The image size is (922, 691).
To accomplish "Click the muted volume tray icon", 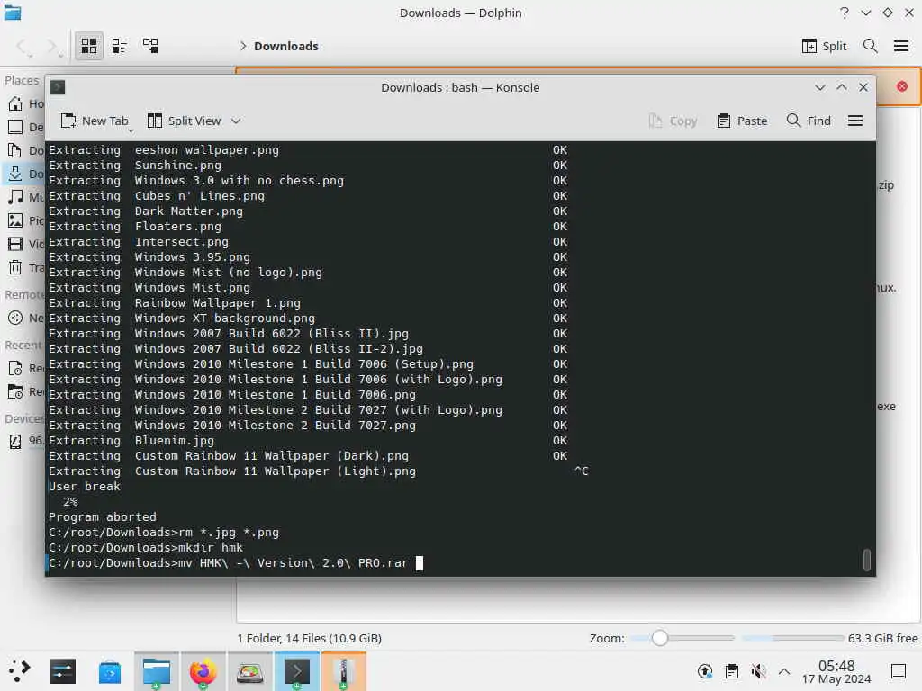I will click(x=758, y=671).
